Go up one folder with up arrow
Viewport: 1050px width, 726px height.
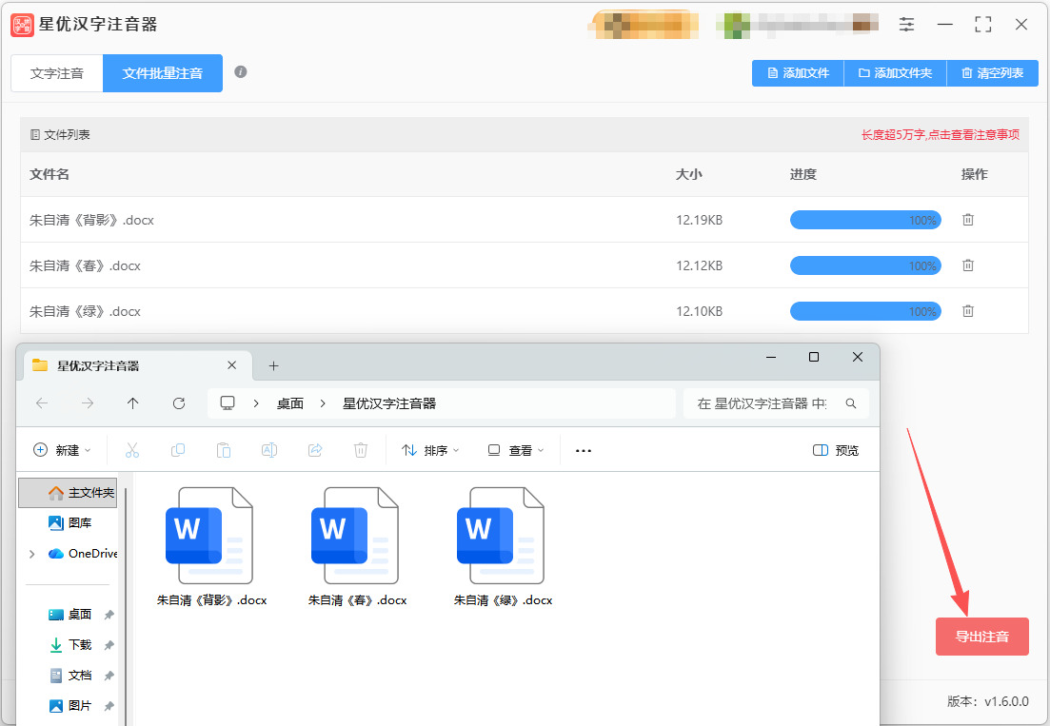pyautogui.click(x=132, y=402)
